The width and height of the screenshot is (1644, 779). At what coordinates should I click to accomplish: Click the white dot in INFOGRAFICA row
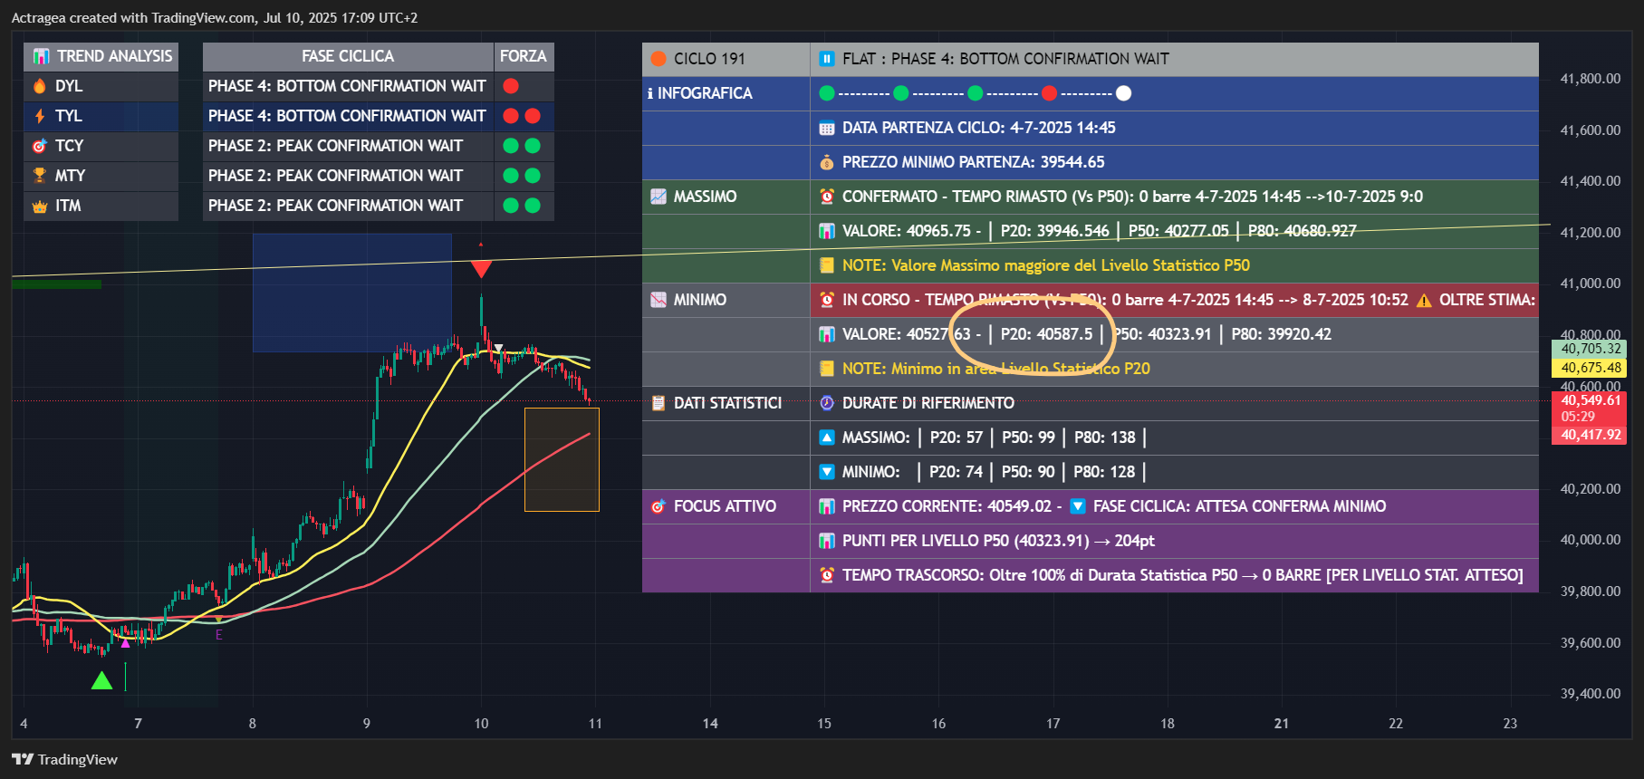click(1123, 93)
